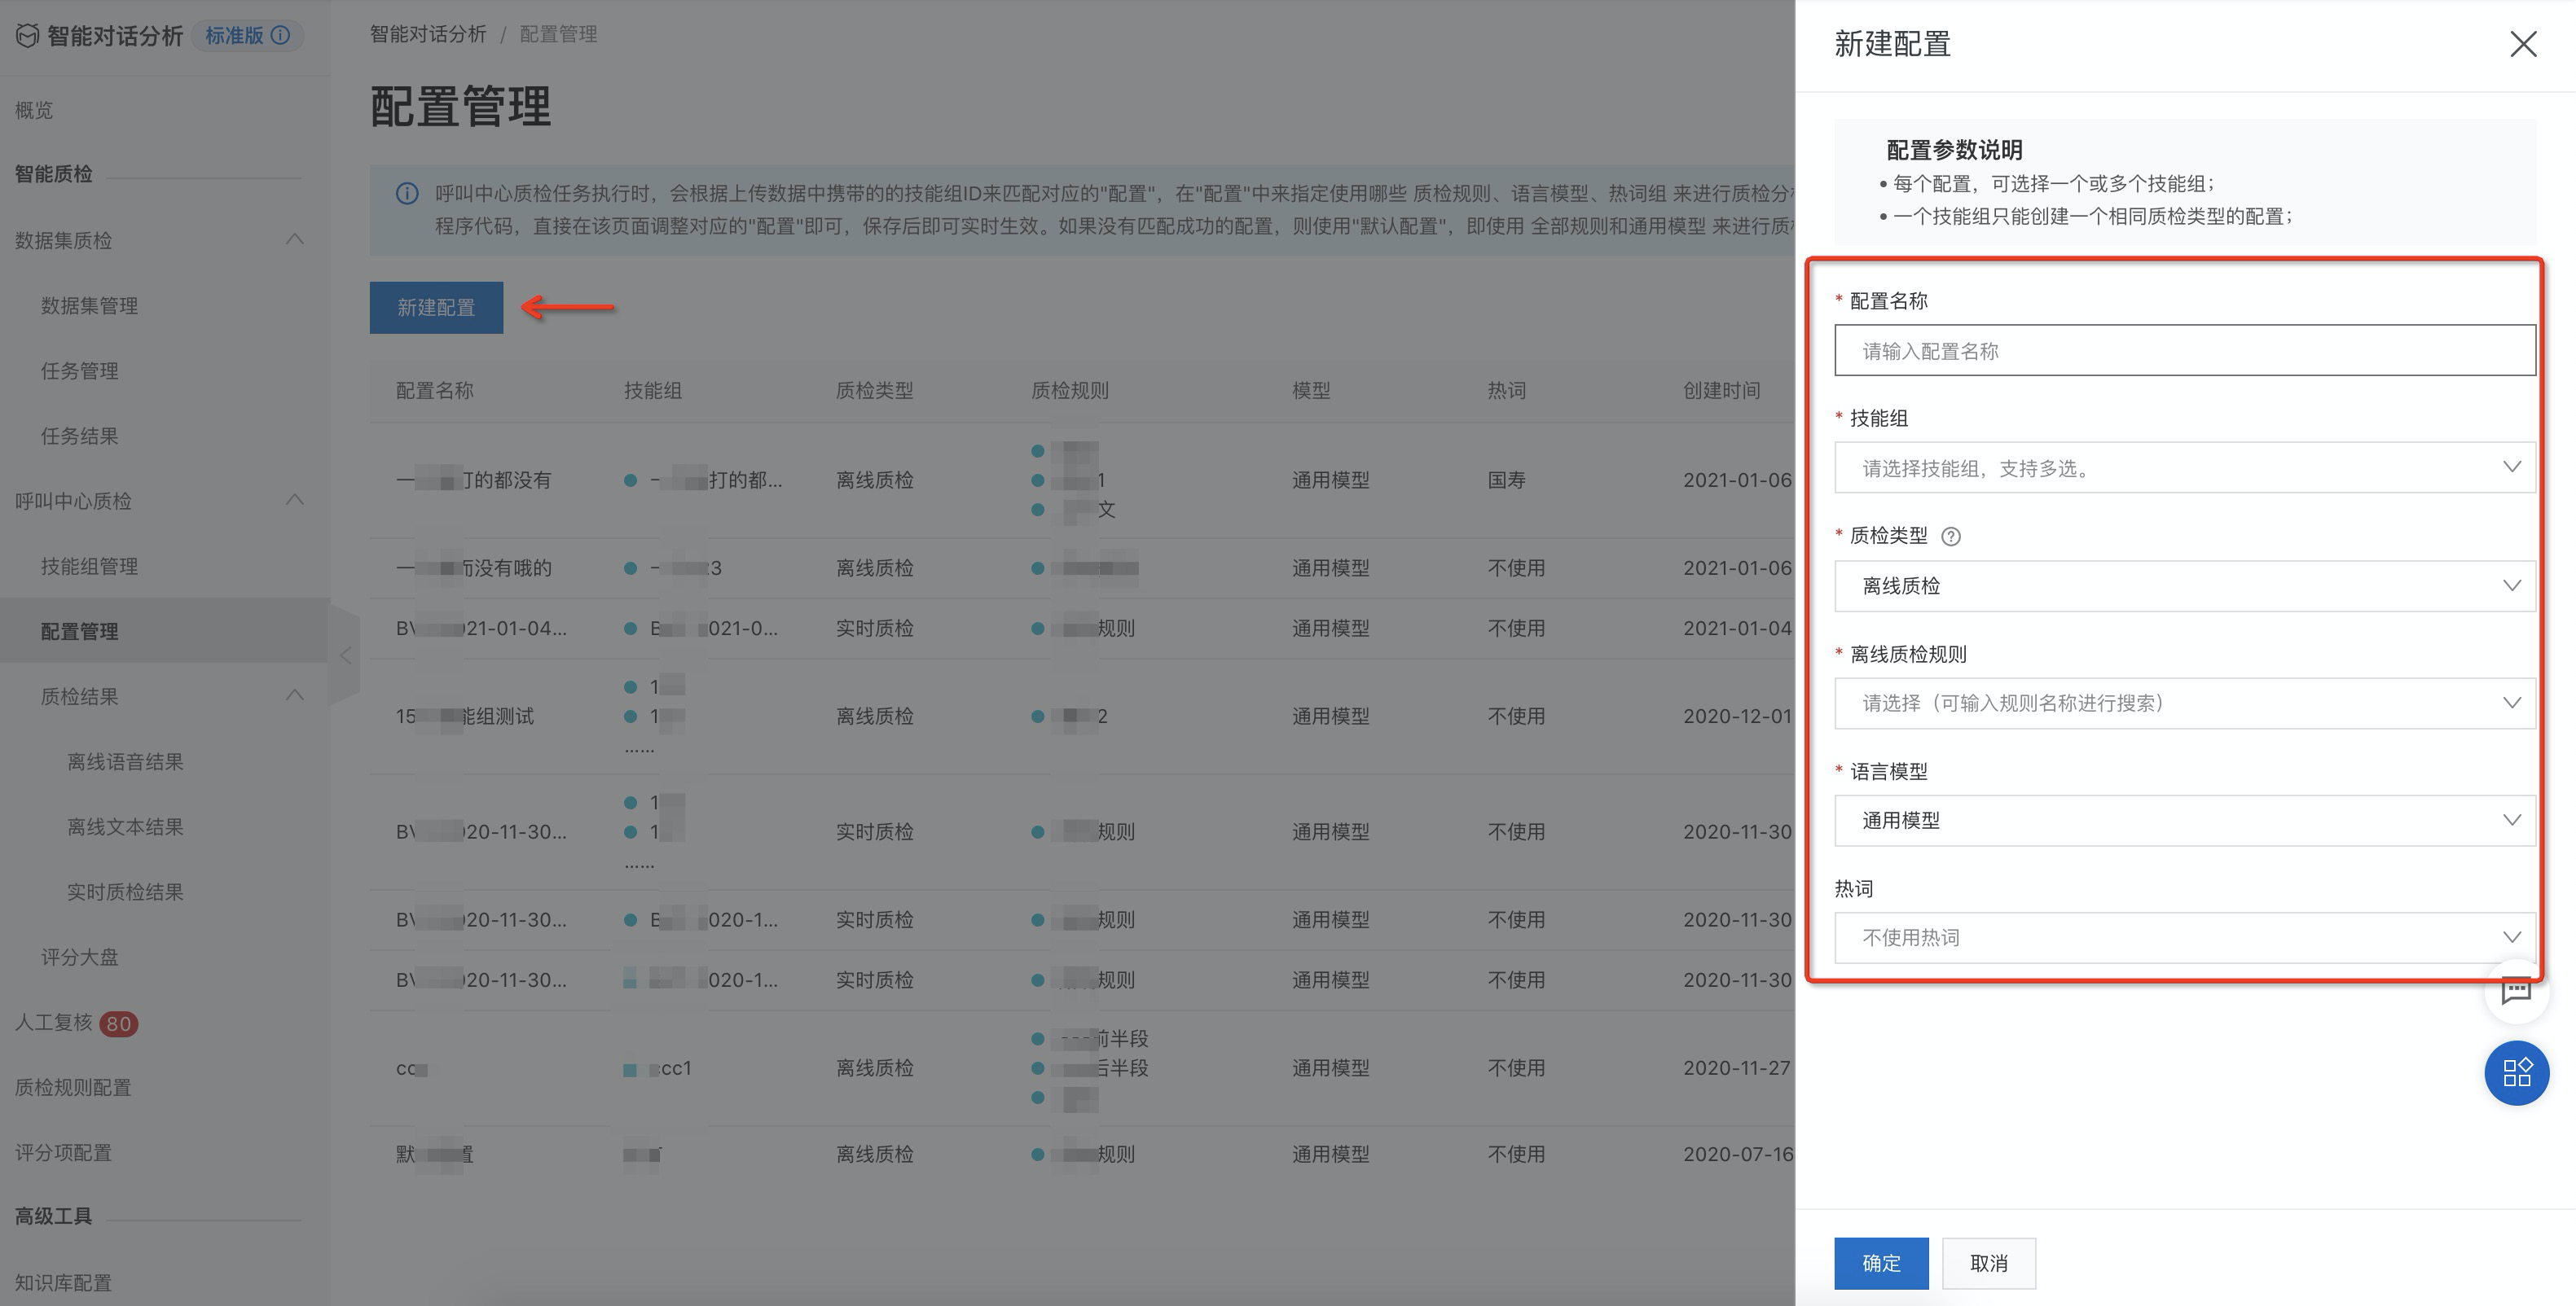Click the 确定 confirm button
This screenshot has width=2576, height=1306.
click(x=1881, y=1263)
